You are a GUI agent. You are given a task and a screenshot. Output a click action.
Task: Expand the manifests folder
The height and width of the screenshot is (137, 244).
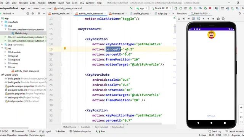tap(2, 22)
